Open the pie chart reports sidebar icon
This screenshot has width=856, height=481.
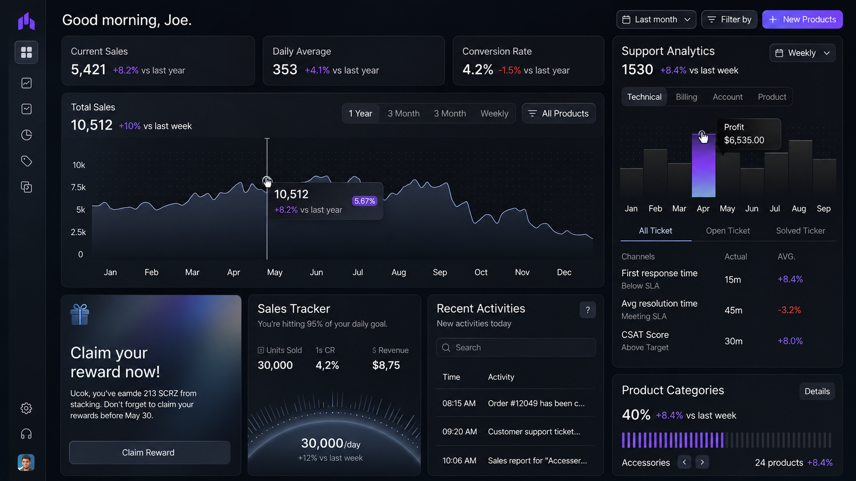click(27, 135)
